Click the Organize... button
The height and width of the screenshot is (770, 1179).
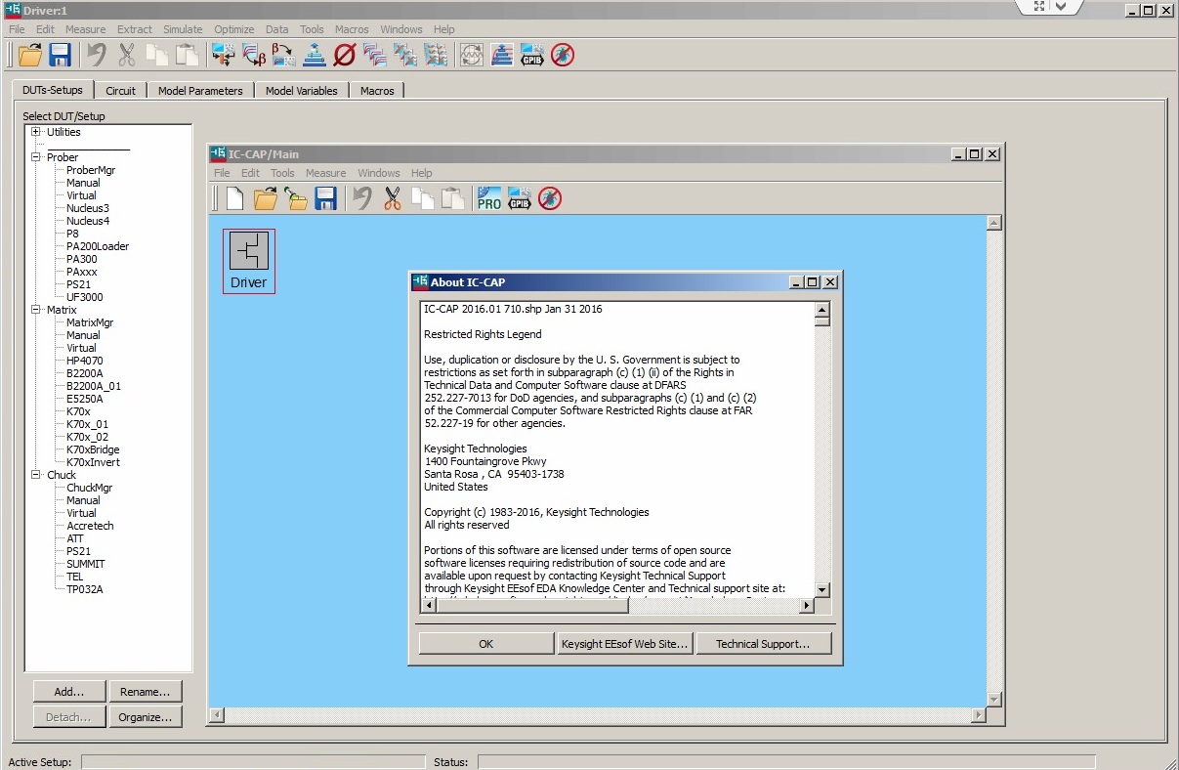[146, 717]
